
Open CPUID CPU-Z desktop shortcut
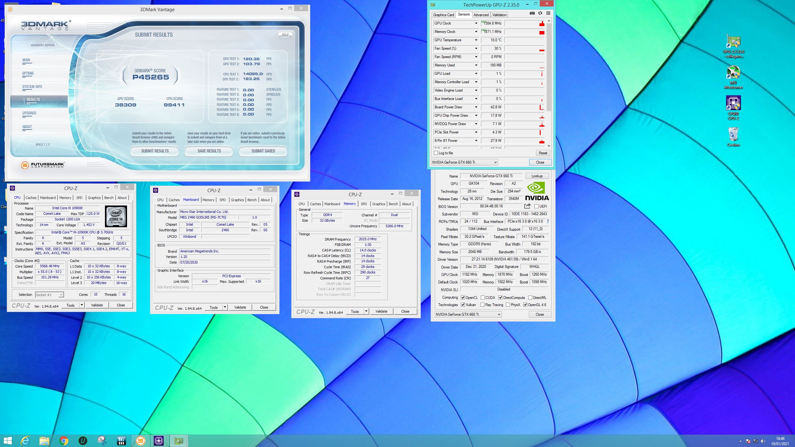(x=733, y=107)
